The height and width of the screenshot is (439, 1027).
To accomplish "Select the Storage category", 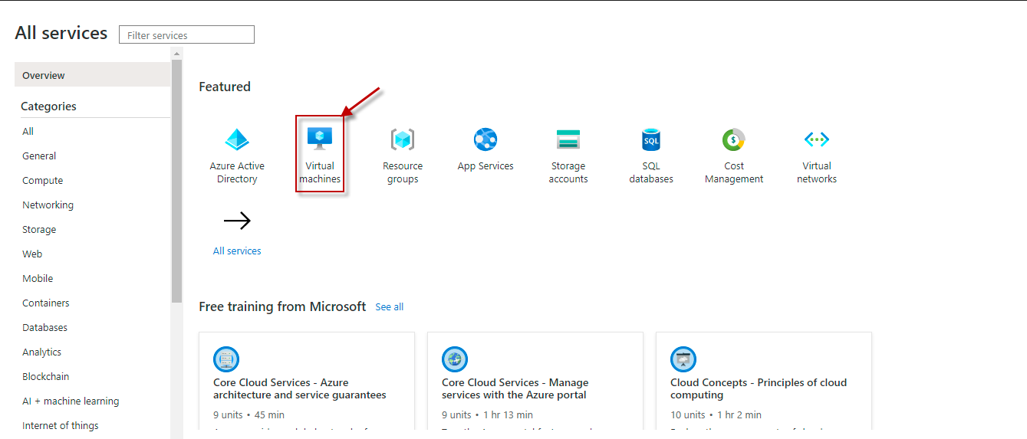I will (39, 230).
